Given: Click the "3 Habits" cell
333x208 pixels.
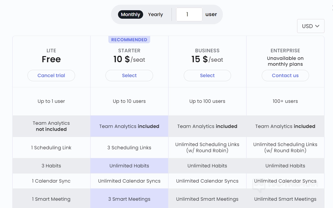Looking at the screenshot, I should point(51,166).
